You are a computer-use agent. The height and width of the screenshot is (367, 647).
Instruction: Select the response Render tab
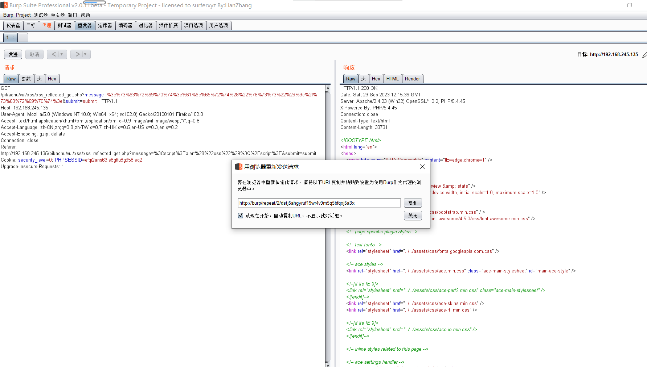pyautogui.click(x=413, y=79)
